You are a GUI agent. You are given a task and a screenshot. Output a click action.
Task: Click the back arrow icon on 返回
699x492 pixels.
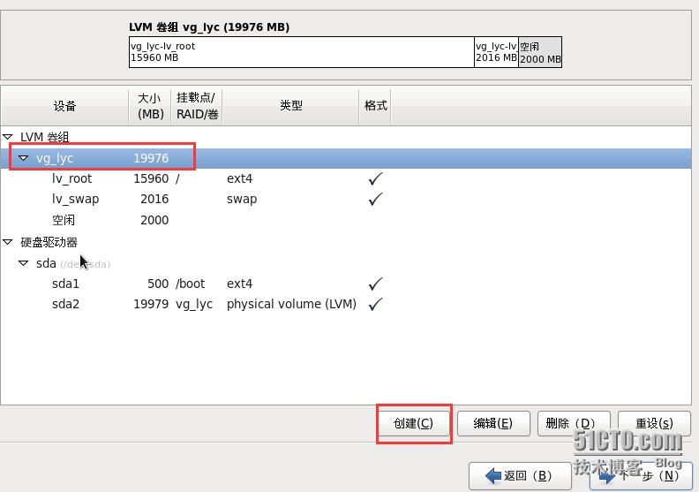[x=493, y=476]
